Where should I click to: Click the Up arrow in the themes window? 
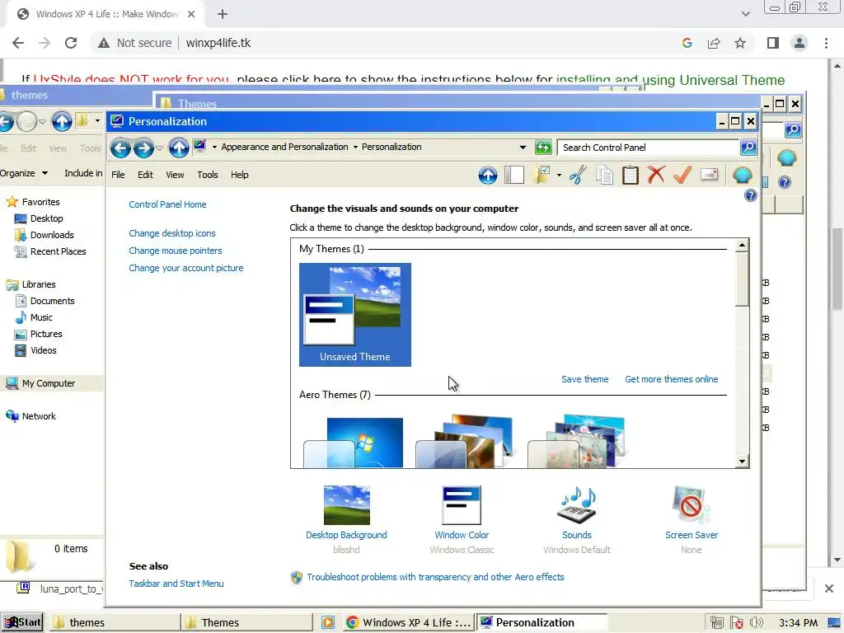(x=62, y=121)
